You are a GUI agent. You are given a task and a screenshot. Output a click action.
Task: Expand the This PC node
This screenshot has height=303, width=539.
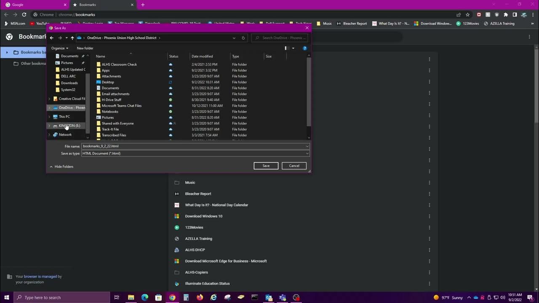coord(49,117)
